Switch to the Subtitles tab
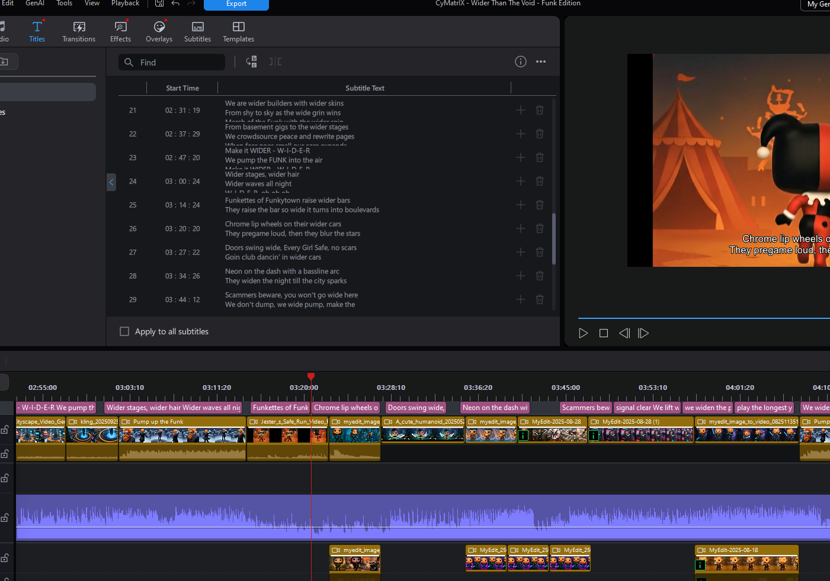This screenshot has width=830, height=581. [x=197, y=32]
